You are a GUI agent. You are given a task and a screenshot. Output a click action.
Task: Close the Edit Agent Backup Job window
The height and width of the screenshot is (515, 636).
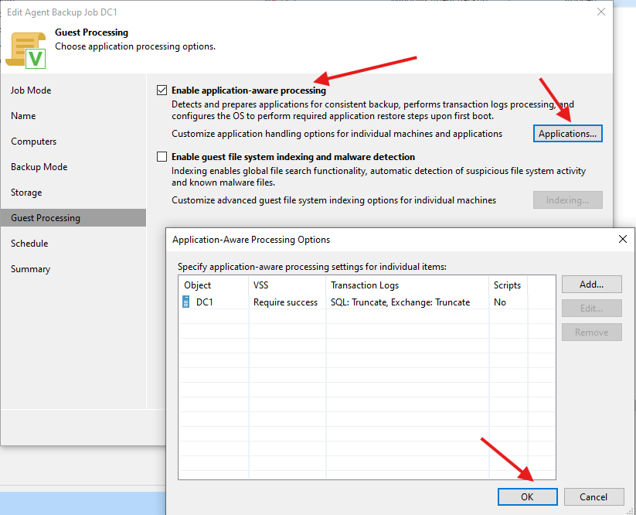(x=601, y=12)
